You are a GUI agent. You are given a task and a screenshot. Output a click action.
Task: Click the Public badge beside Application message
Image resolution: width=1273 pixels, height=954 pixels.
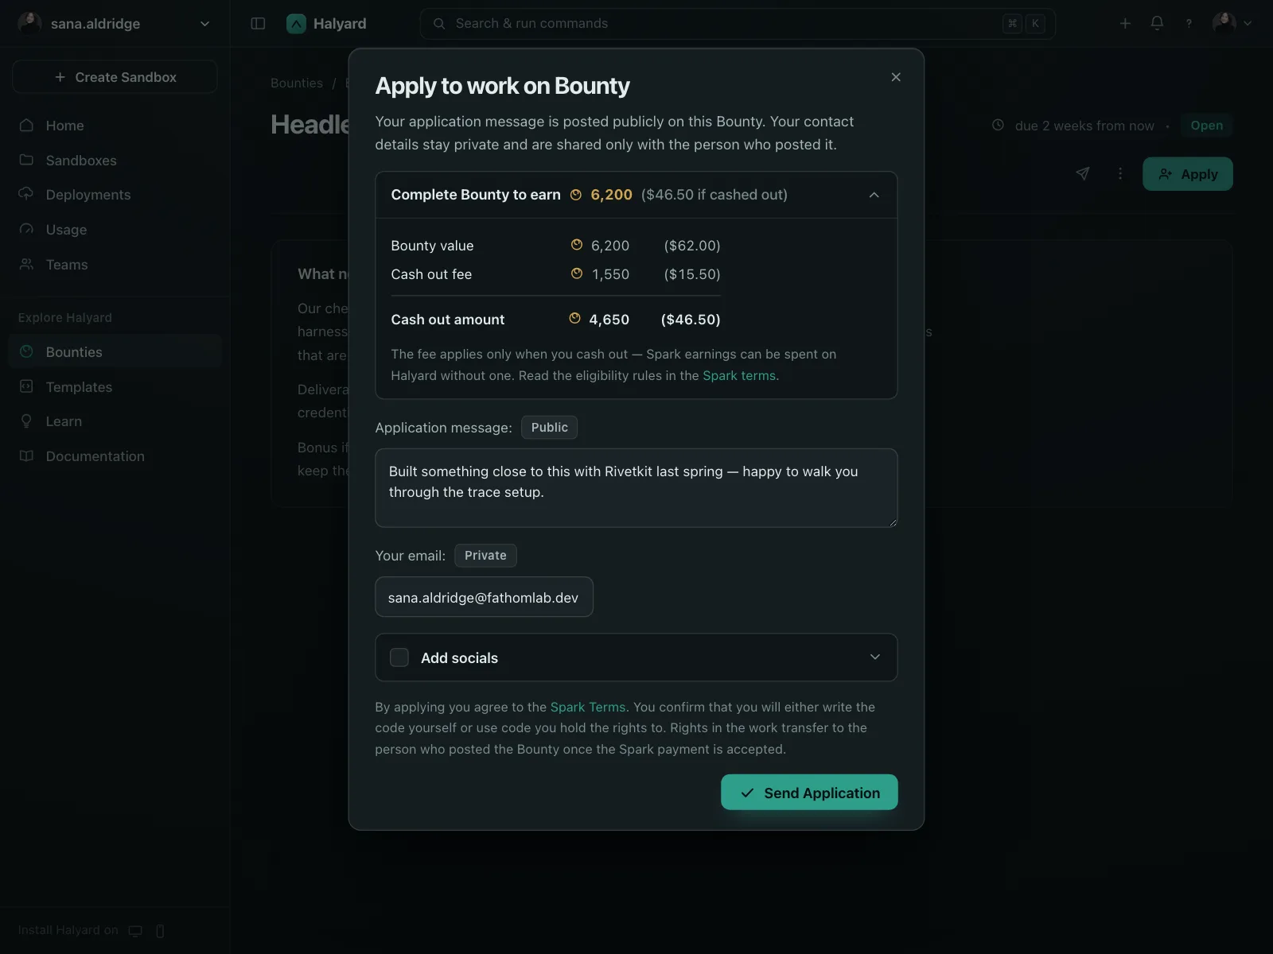click(549, 428)
